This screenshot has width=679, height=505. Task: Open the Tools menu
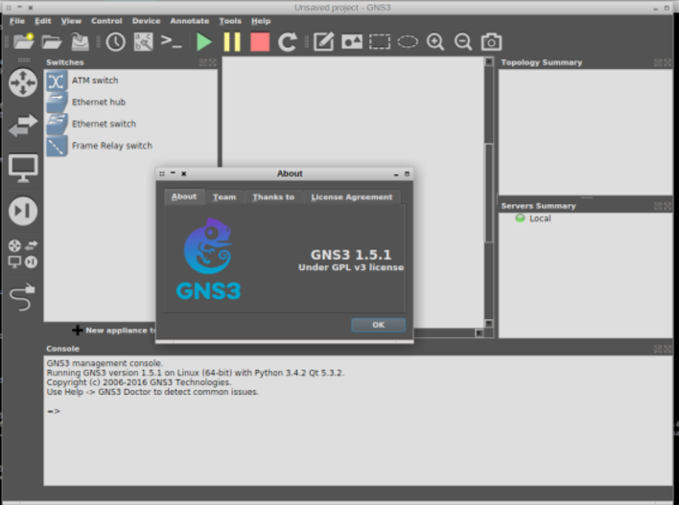point(230,20)
